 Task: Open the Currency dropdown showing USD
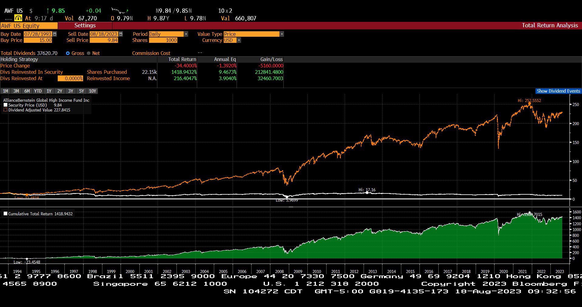232,40
